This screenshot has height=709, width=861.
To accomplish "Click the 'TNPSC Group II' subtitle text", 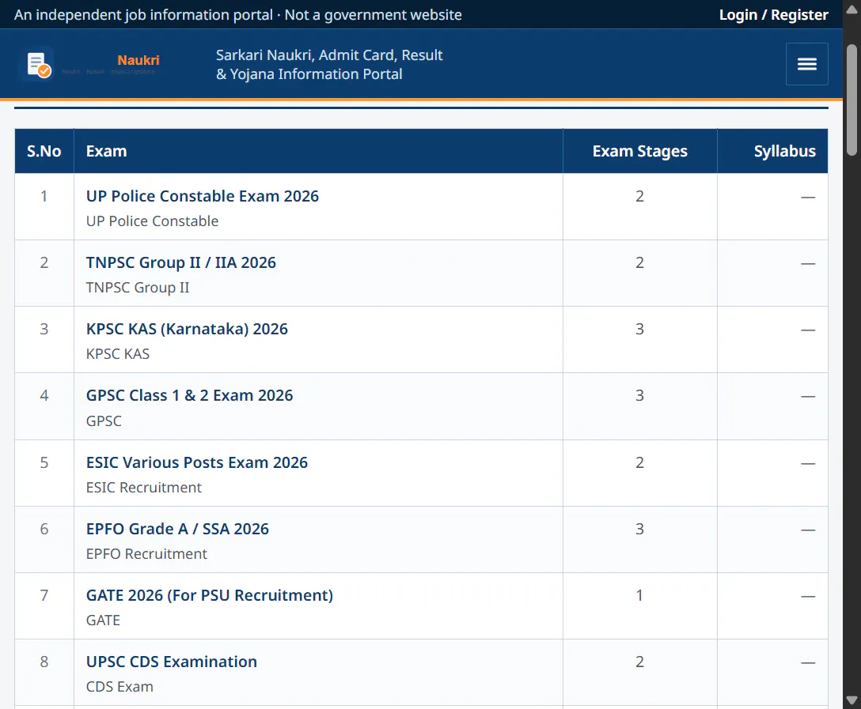I will pos(137,288).
